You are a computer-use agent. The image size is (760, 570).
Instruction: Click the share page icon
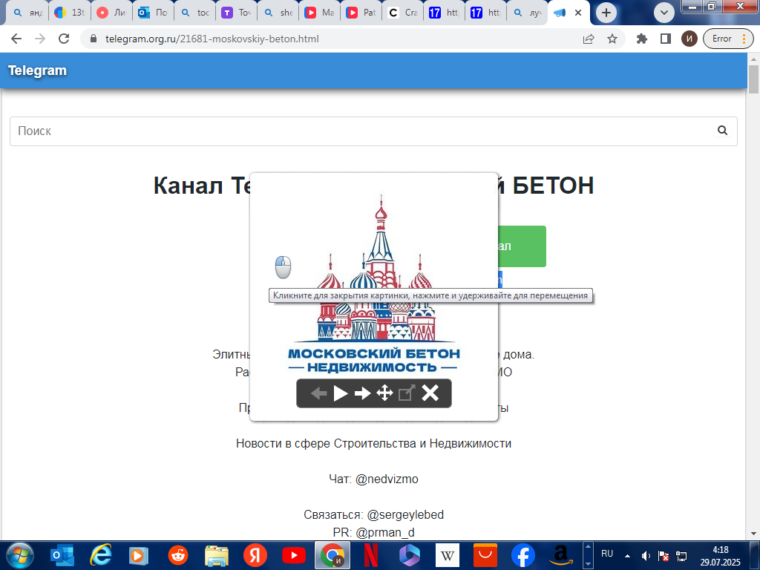click(x=589, y=39)
